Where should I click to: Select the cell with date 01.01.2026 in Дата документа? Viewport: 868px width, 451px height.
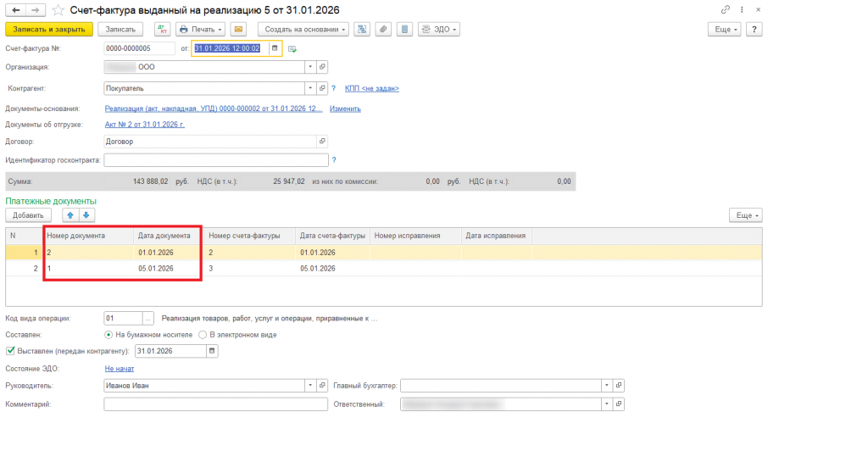pos(169,253)
